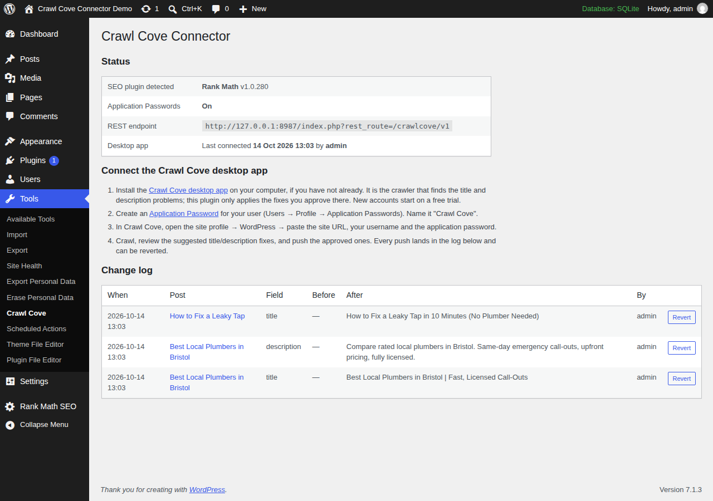Revert the Bristol description change

[x=682, y=348]
